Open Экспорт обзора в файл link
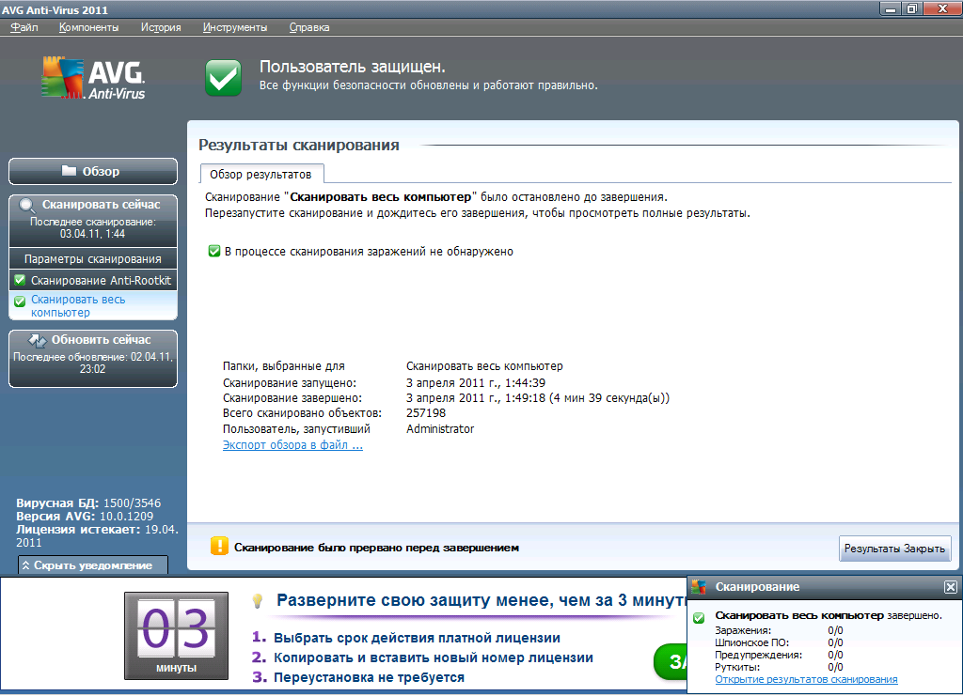 click(292, 445)
